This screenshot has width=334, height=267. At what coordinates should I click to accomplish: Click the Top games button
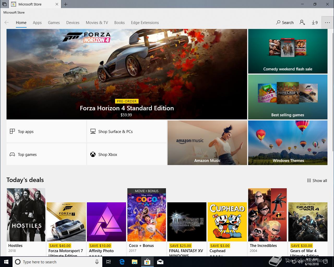click(46, 154)
